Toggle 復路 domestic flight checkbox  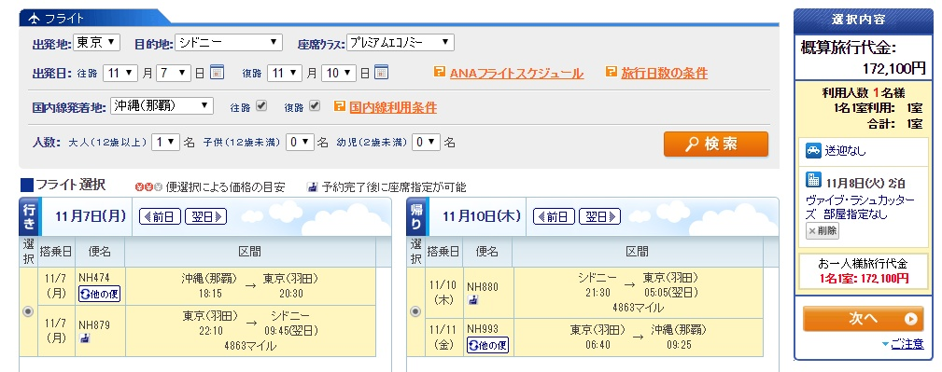click(315, 105)
